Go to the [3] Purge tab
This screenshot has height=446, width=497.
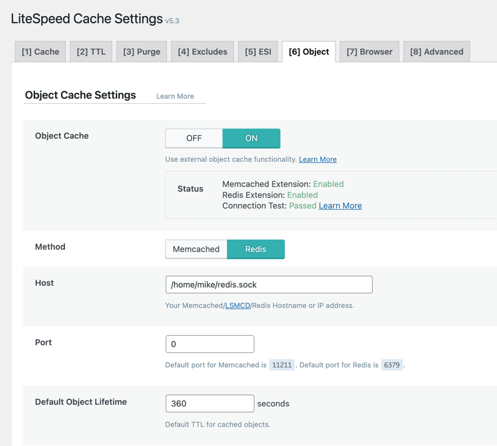pos(141,52)
